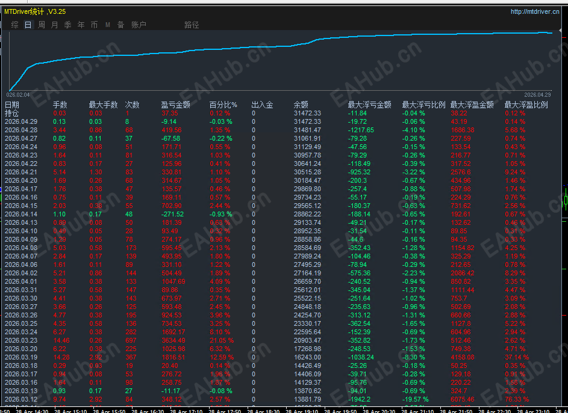Click the 百分比% column header

(x=223, y=105)
